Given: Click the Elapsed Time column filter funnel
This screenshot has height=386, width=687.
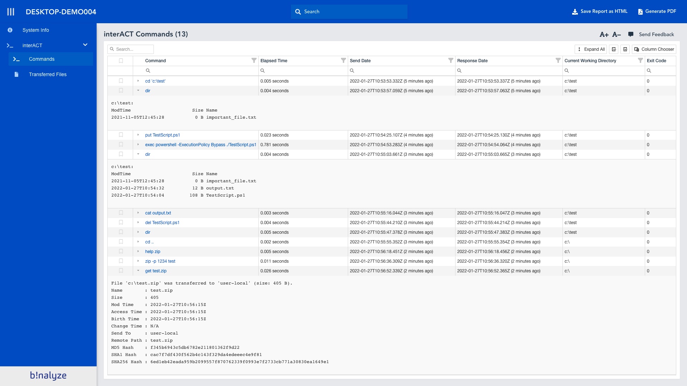Looking at the screenshot, I should [x=343, y=60].
